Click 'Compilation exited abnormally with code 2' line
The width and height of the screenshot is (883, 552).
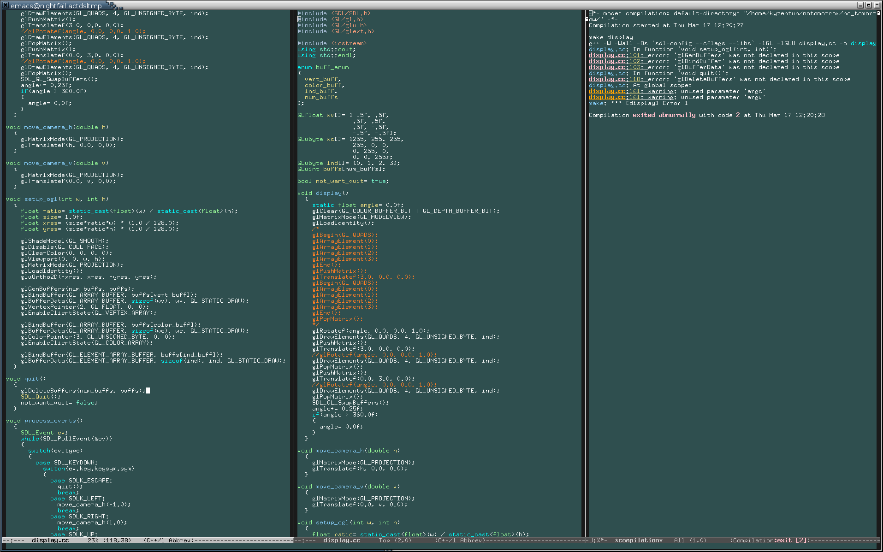706,115
